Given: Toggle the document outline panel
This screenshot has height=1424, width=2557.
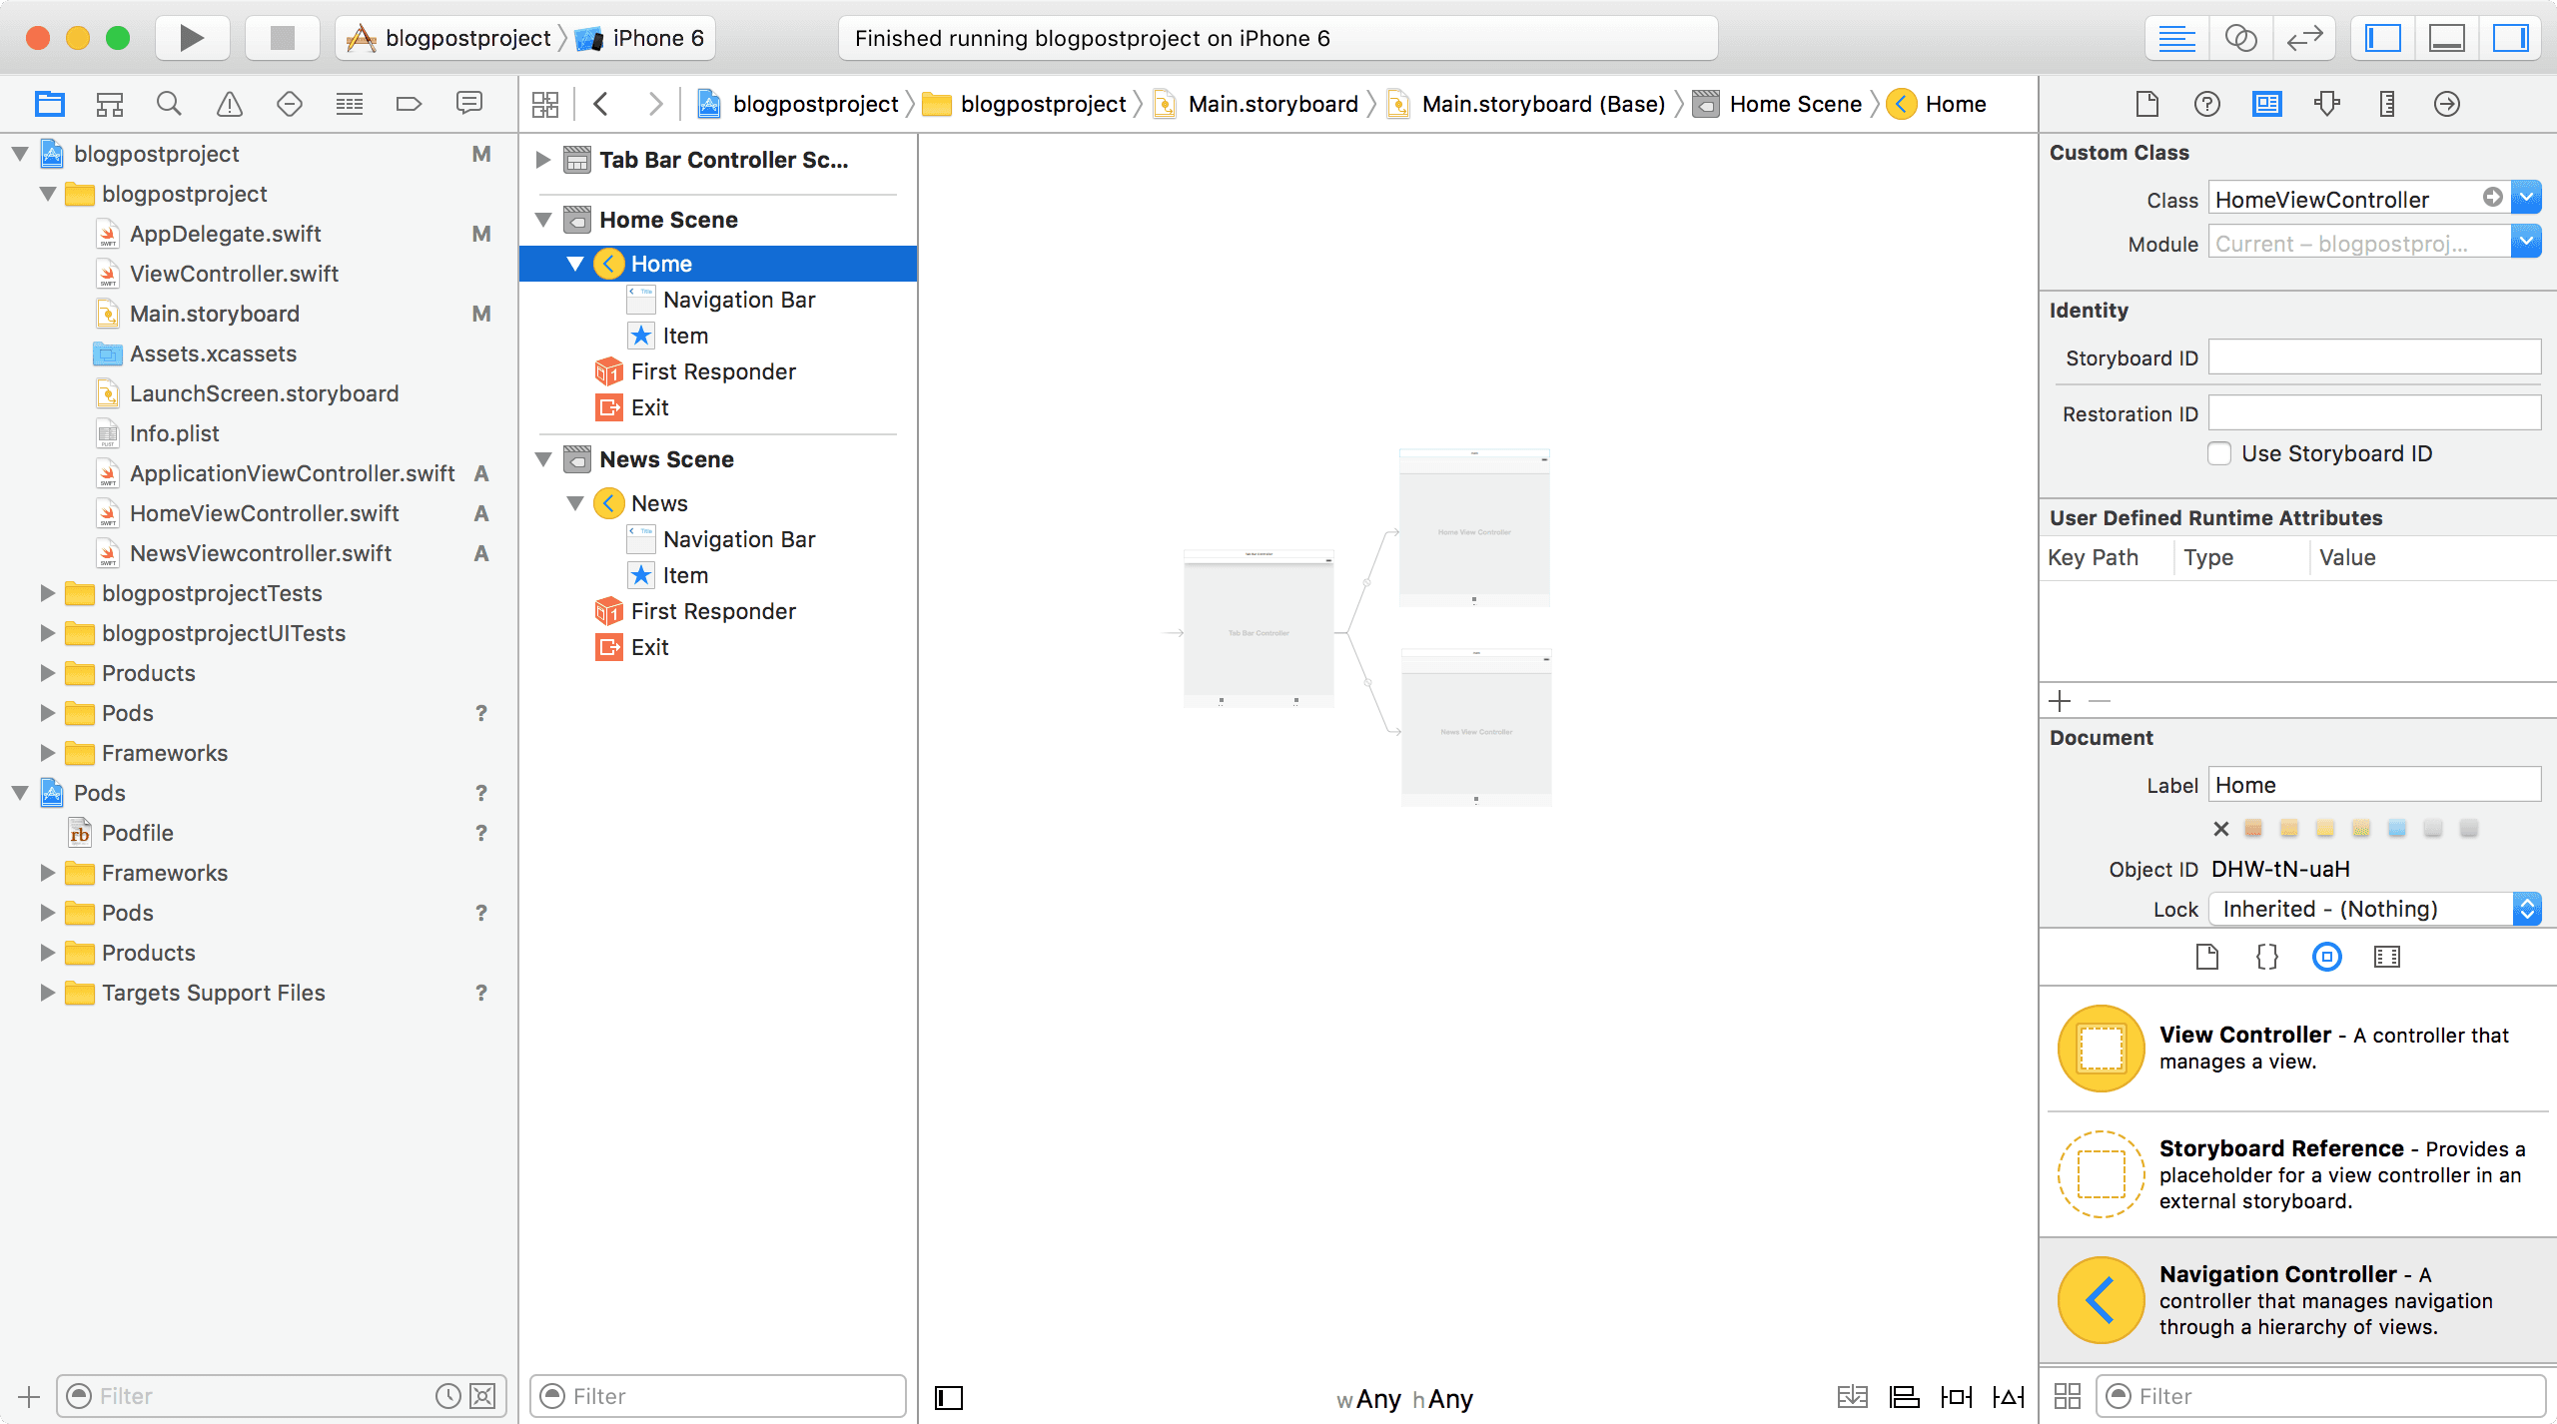Looking at the screenshot, I should [x=949, y=1398].
